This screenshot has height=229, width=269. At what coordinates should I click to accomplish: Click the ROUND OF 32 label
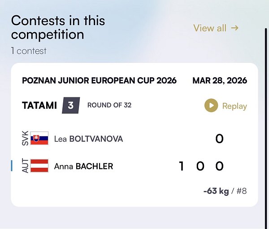click(x=109, y=106)
